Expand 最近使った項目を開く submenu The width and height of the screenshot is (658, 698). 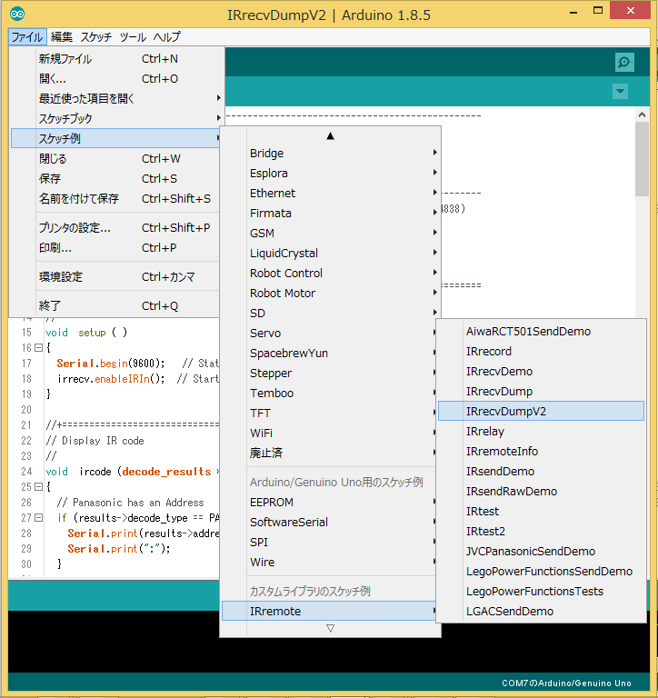pos(115,98)
